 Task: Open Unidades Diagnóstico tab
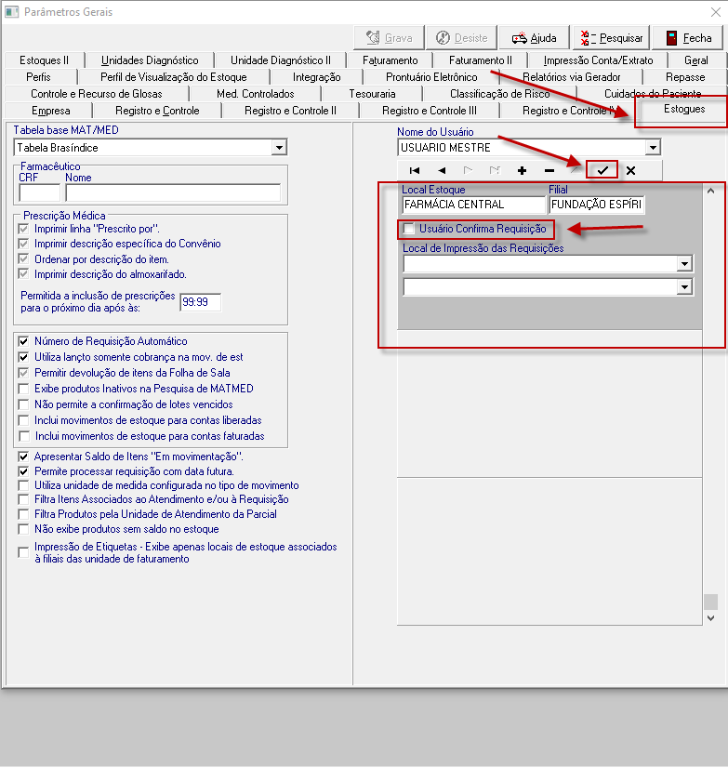pyautogui.click(x=150, y=60)
